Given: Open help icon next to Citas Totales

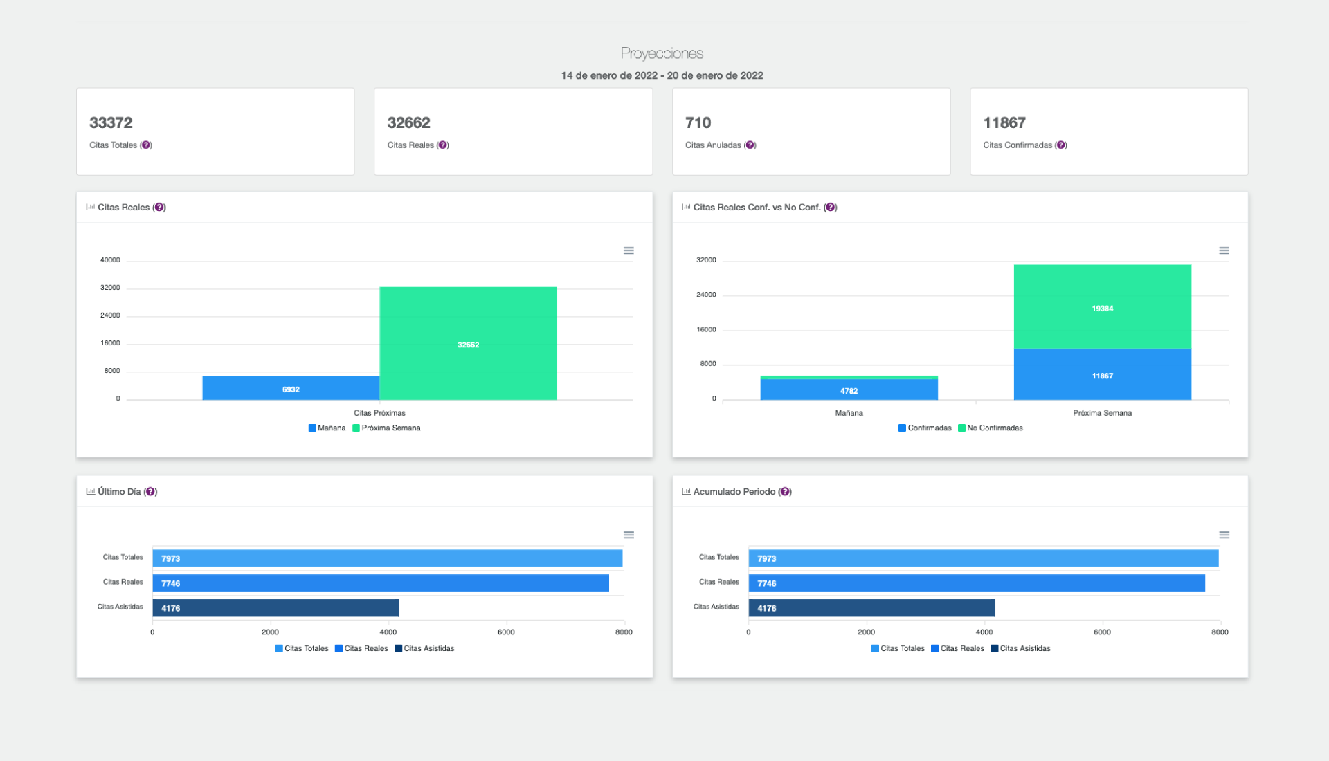Looking at the screenshot, I should (x=146, y=145).
